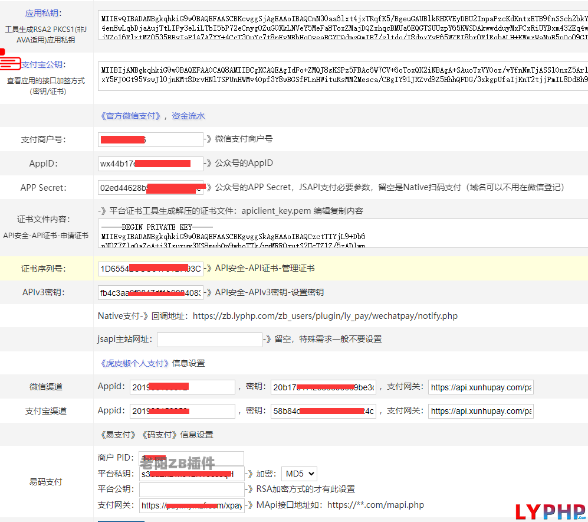
Task: Click the 微信支付商户号 hint text
Action: (244, 139)
